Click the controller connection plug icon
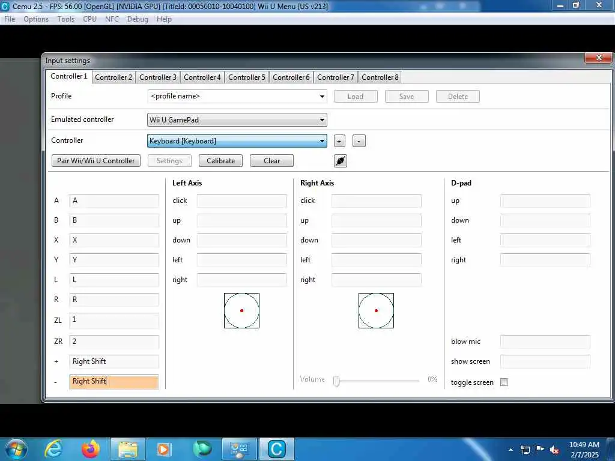This screenshot has height=461, width=615. click(x=341, y=161)
